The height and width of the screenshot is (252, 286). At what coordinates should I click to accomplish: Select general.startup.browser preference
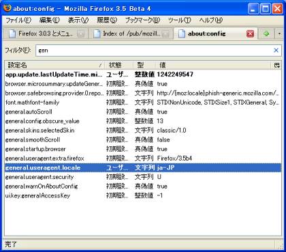pyautogui.click(x=143, y=149)
